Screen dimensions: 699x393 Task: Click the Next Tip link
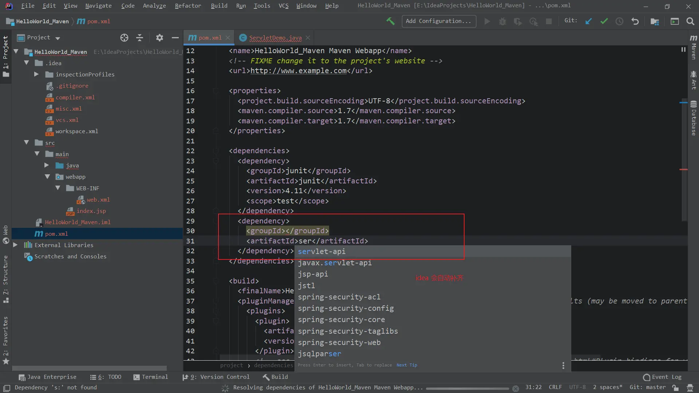[x=407, y=365]
